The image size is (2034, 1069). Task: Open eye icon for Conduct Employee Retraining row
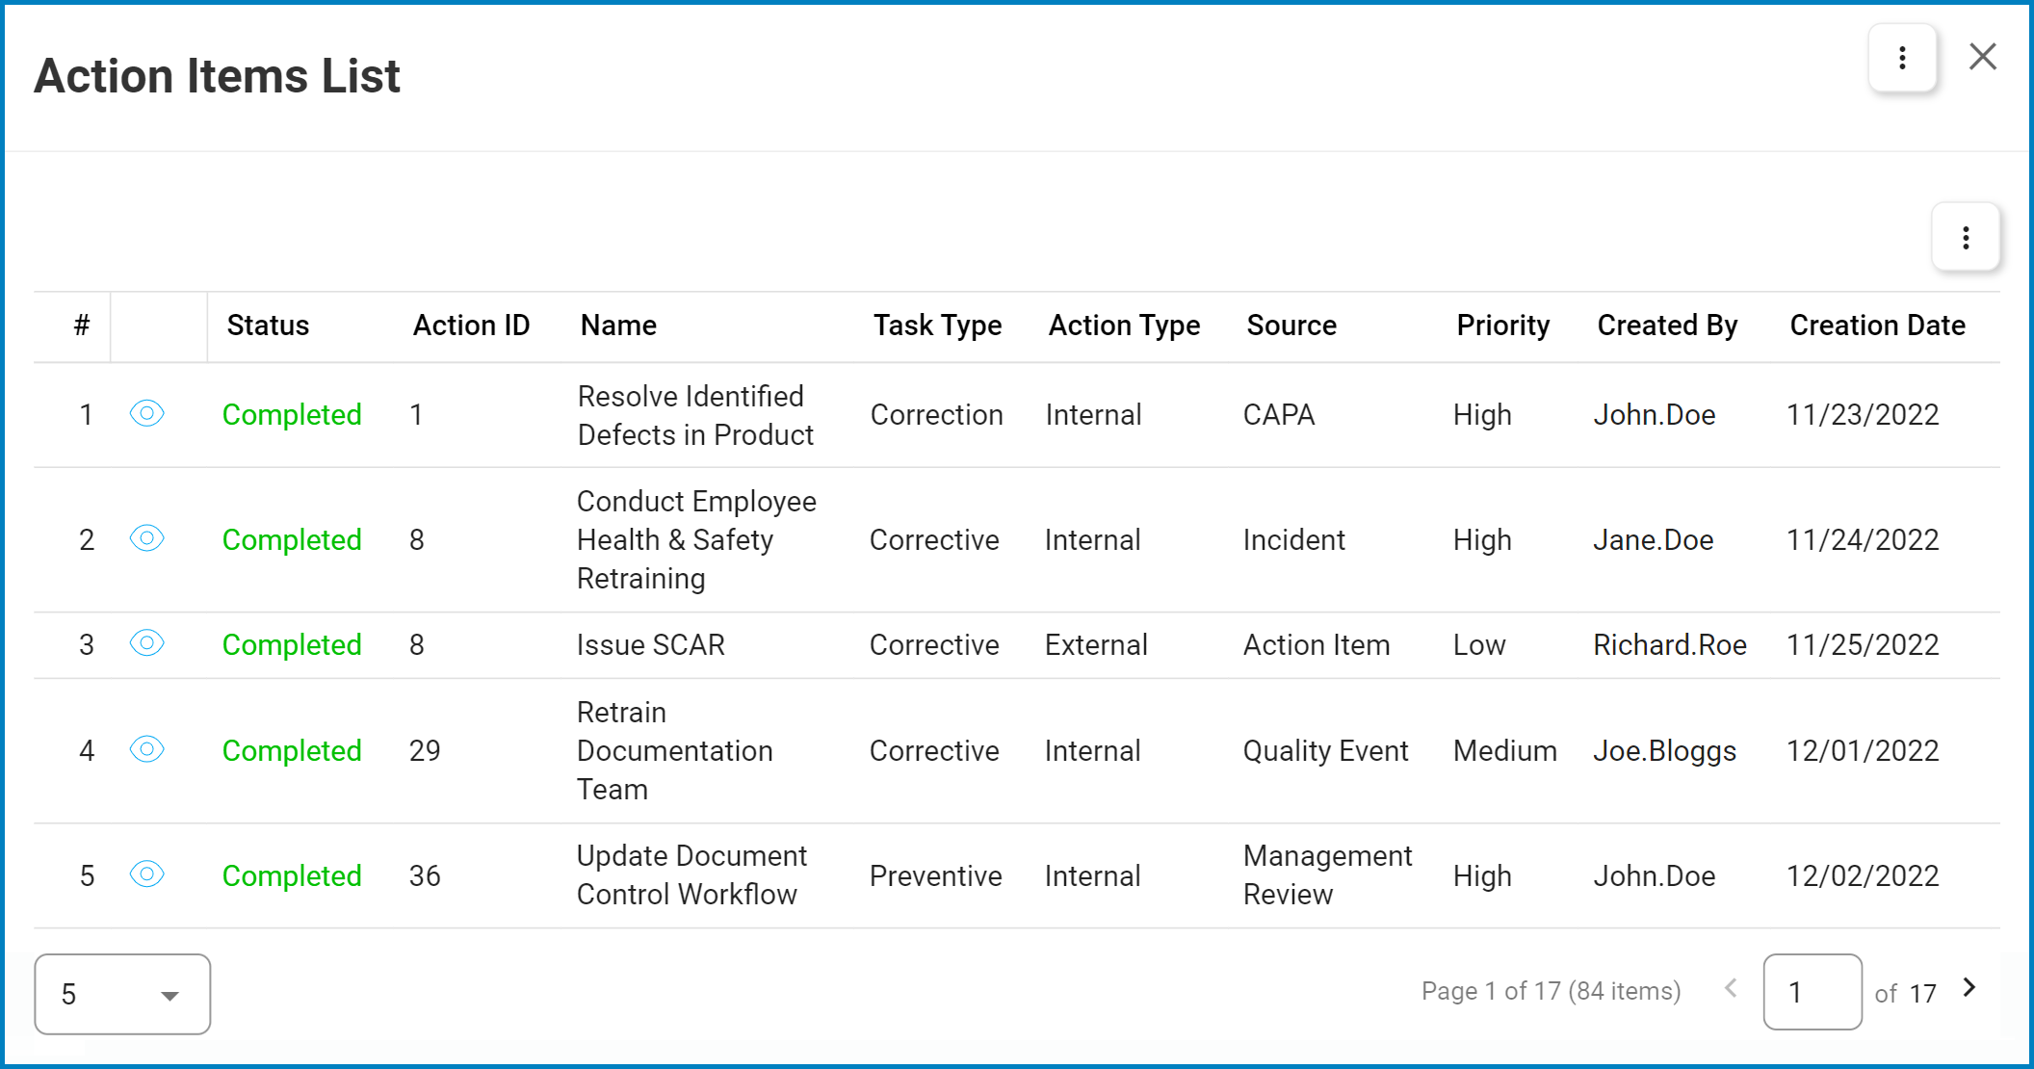[146, 538]
